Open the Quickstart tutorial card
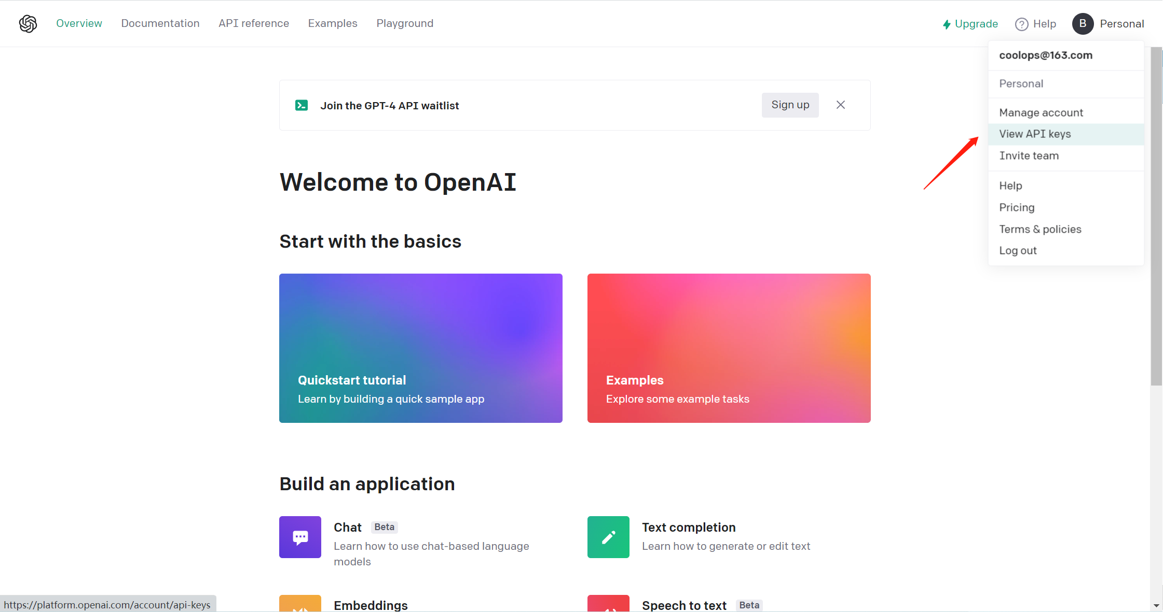This screenshot has height=612, width=1163. 421,348
